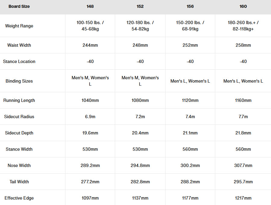Click the Weight Range row label
The width and height of the screenshot is (271, 205).
tap(19, 26)
